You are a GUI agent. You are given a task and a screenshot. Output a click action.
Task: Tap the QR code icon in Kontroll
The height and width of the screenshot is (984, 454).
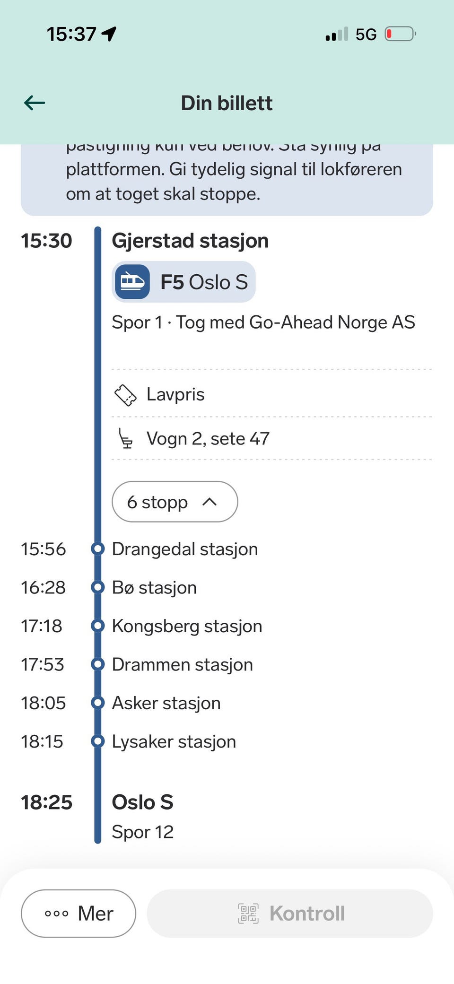(x=248, y=913)
